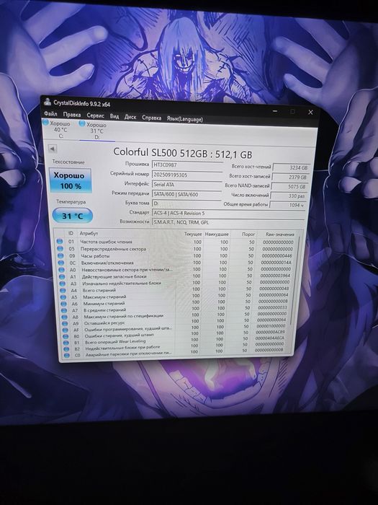
Task: Open the Правка menu
Action: click(72, 115)
